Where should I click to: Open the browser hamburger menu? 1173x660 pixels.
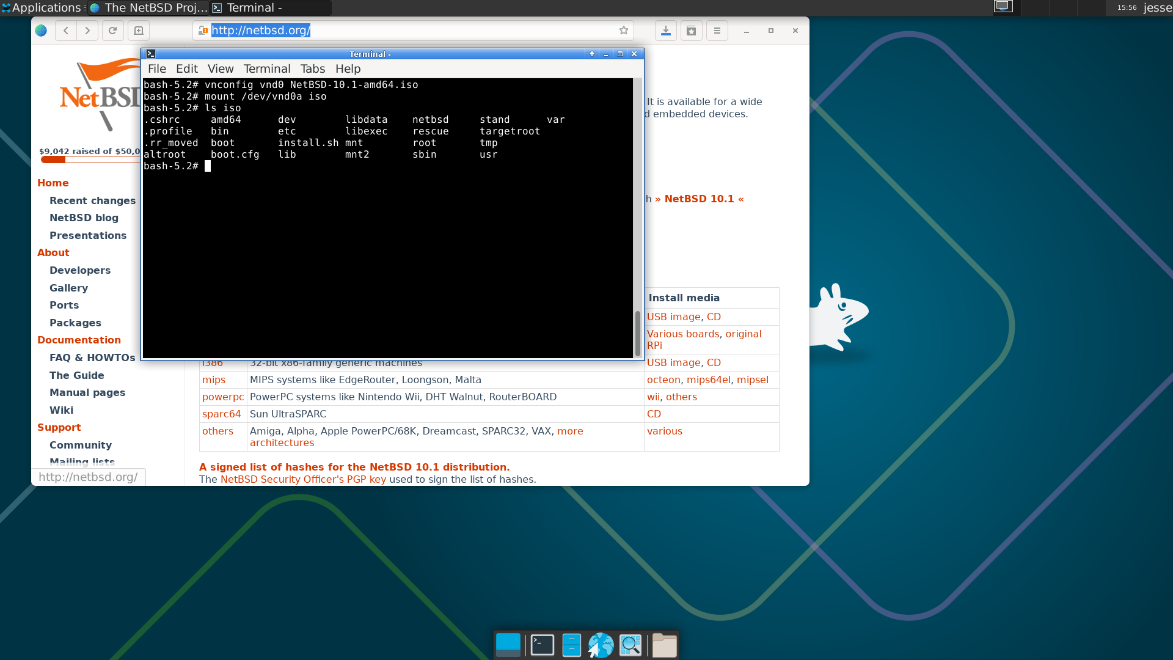pyautogui.click(x=717, y=31)
